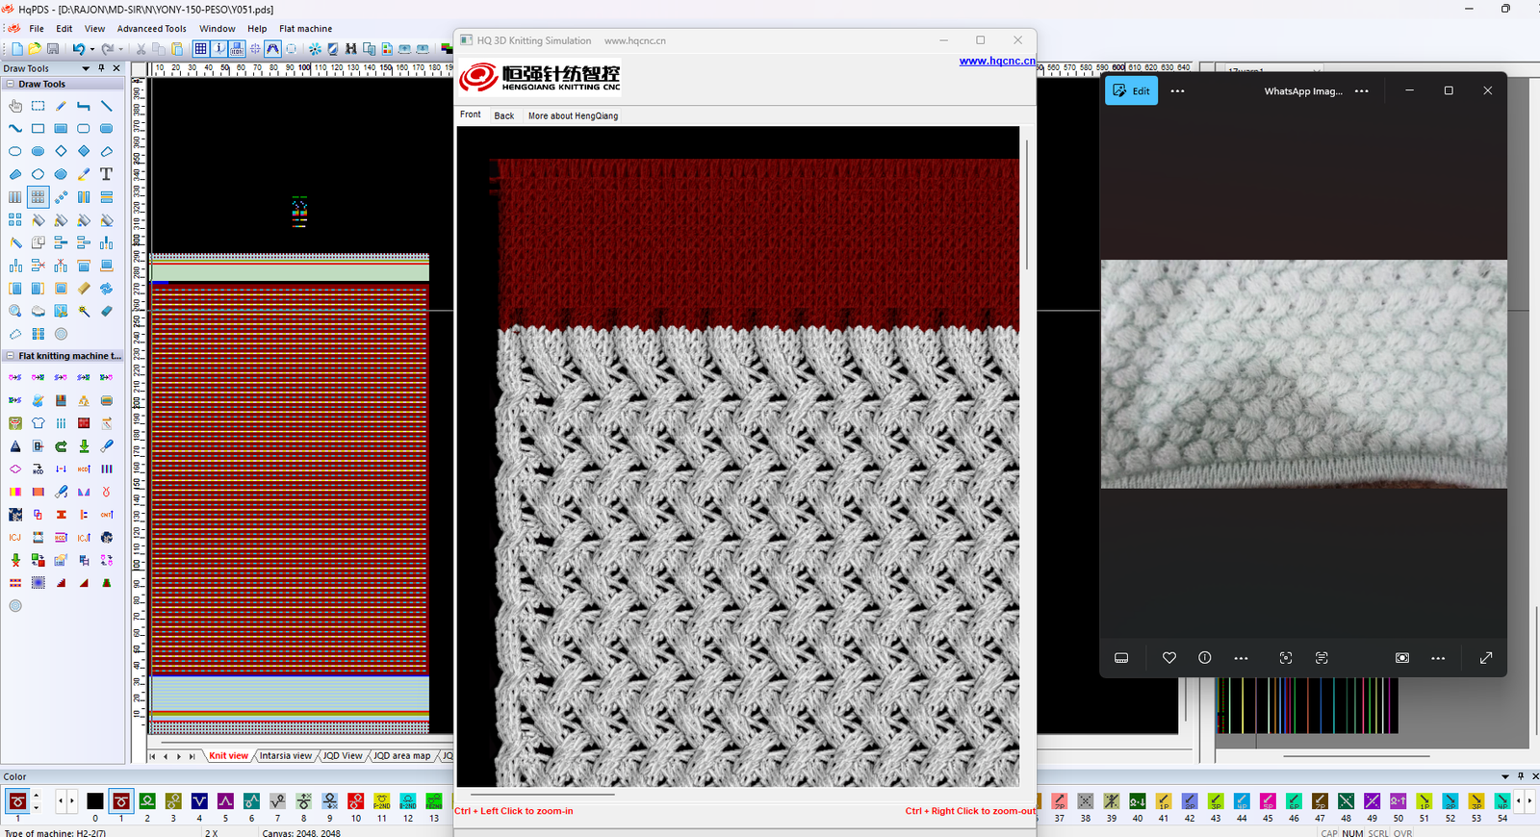This screenshot has width=1540, height=837.
Task: Collapse the Flat knitting machine tools section
Action: click(11, 356)
